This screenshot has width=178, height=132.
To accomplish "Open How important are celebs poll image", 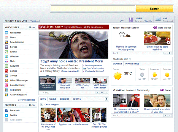I will tap(157, 101).
